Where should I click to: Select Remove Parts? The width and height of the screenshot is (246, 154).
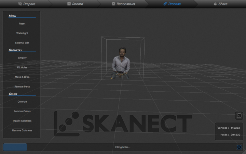coord(22,87)
